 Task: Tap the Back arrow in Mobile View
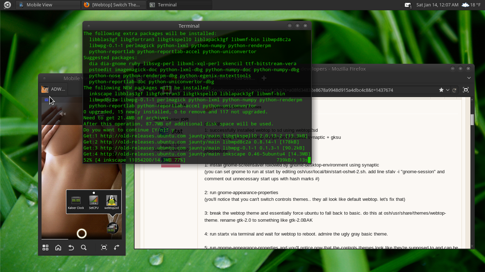71,248
